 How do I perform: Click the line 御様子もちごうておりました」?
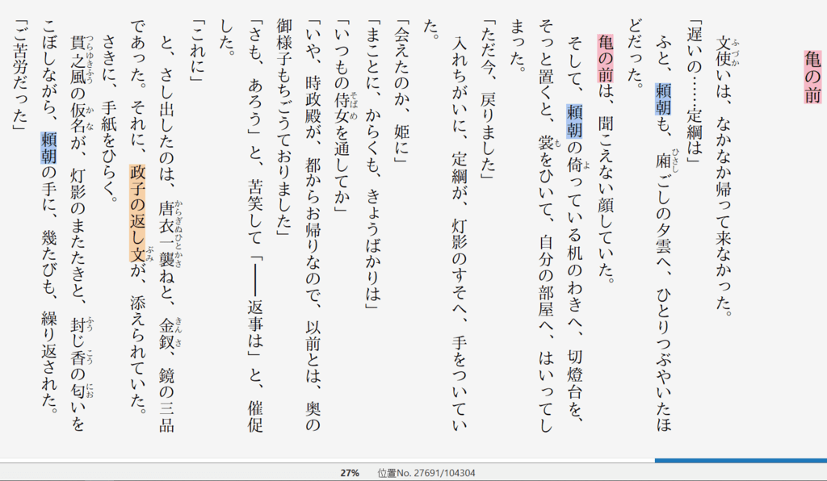click(283, 129)
